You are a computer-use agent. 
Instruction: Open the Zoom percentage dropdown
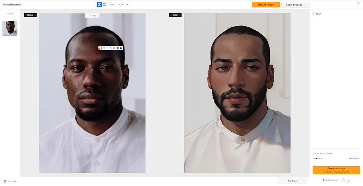(x=123, y=5)
